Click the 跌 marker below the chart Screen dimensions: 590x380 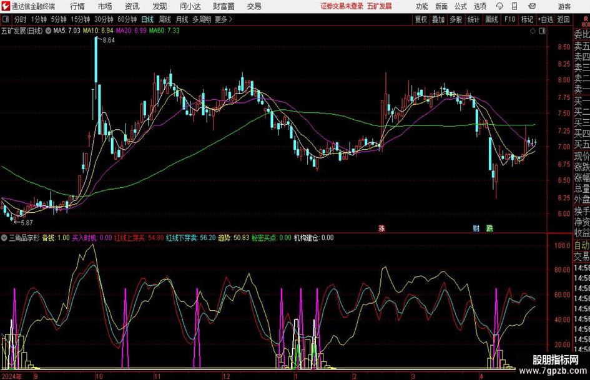coord(489,228)
